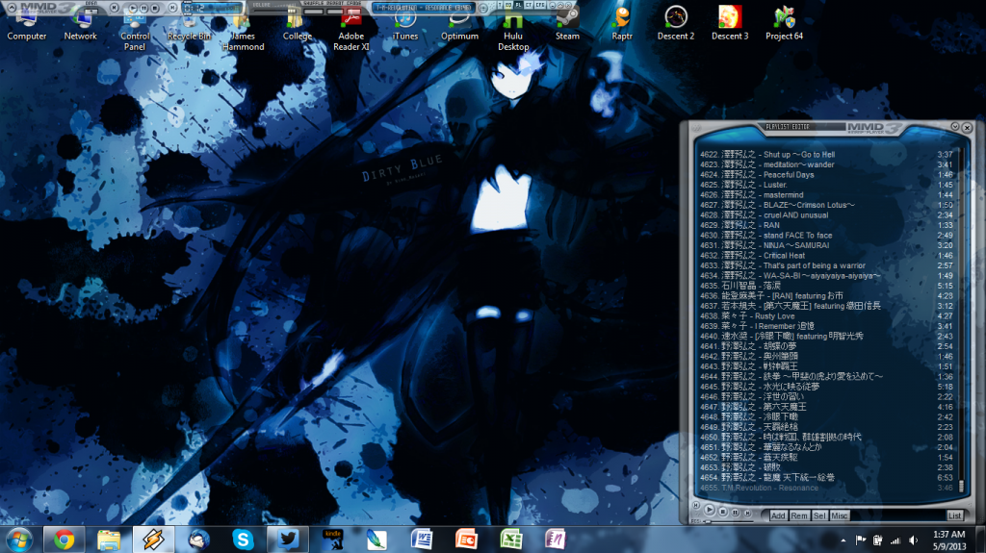Image resolution: width=986 pixels, height=553 pixels.
Task: Toggle the CT button in Winamp bar
Action: [x=530, y=5]
